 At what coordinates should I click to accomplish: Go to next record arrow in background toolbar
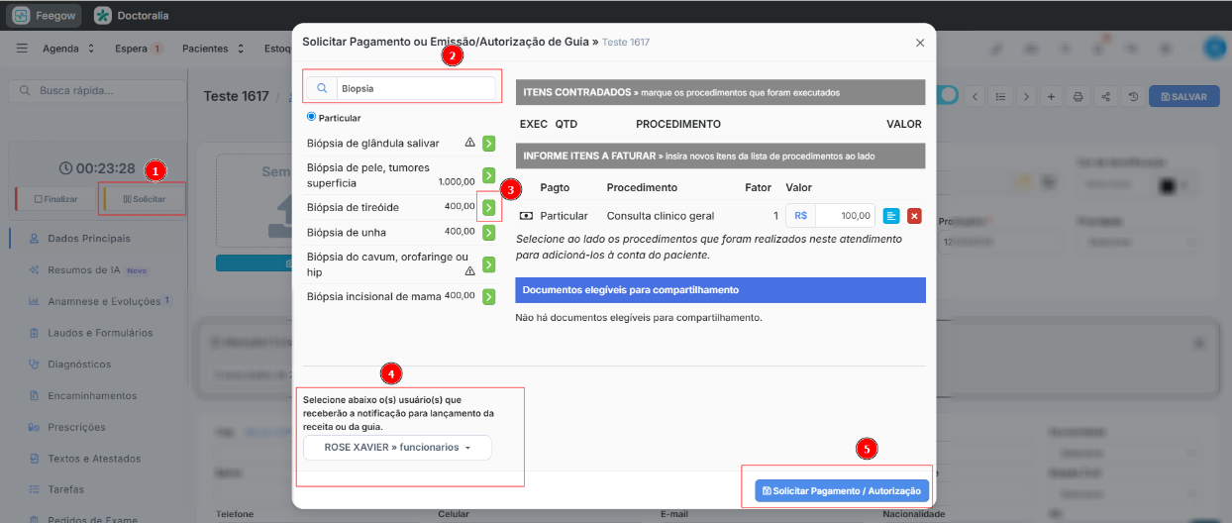1026,96
